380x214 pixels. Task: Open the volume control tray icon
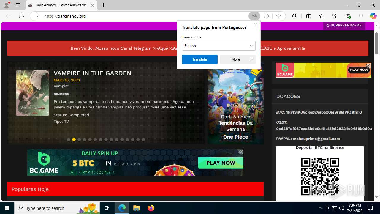(341, 208)
